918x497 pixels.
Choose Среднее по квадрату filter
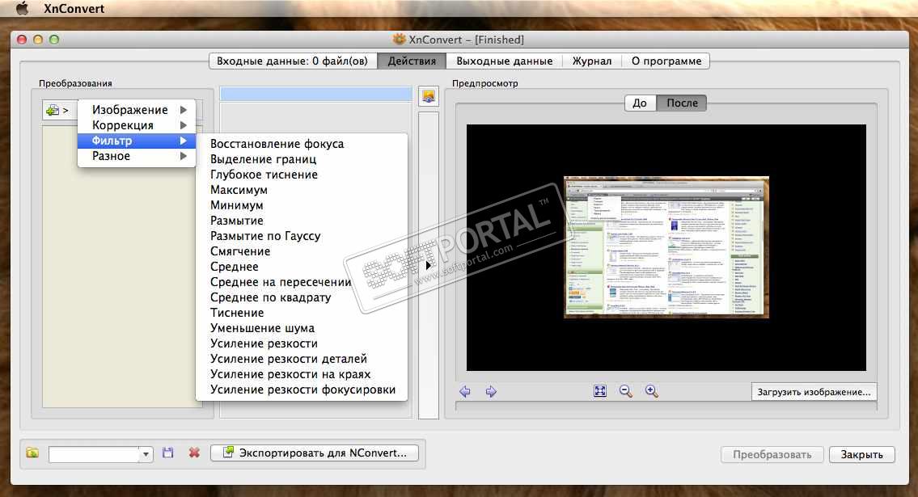[x=302, y=297]
